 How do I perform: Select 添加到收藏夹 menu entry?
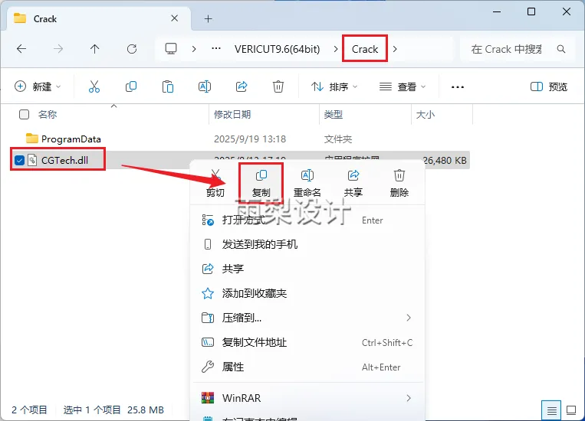(x=307, y=293)
